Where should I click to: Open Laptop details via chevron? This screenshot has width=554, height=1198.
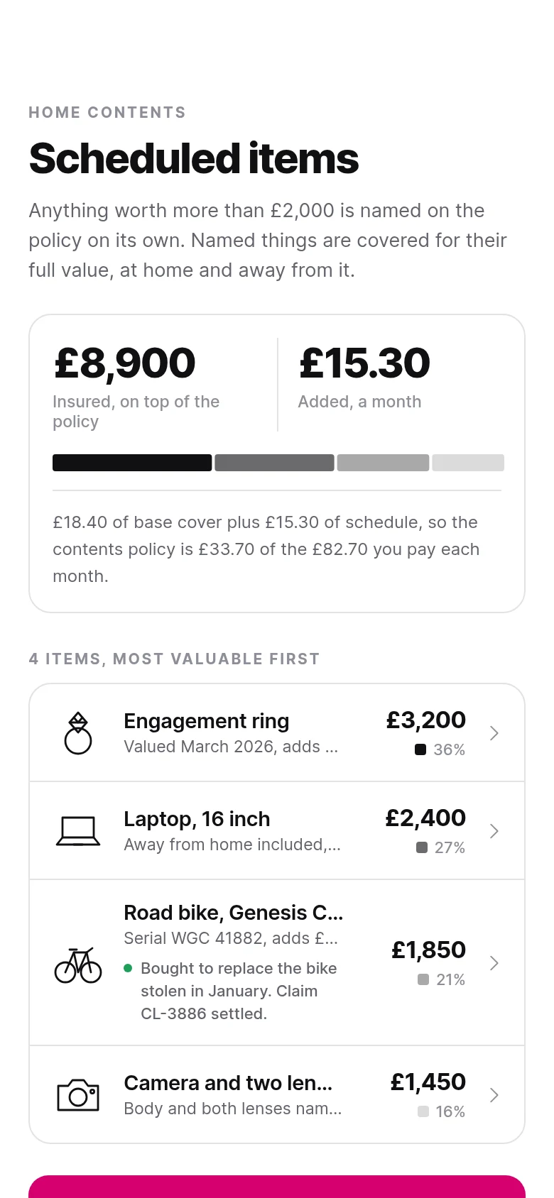click(x=494, y=831)
